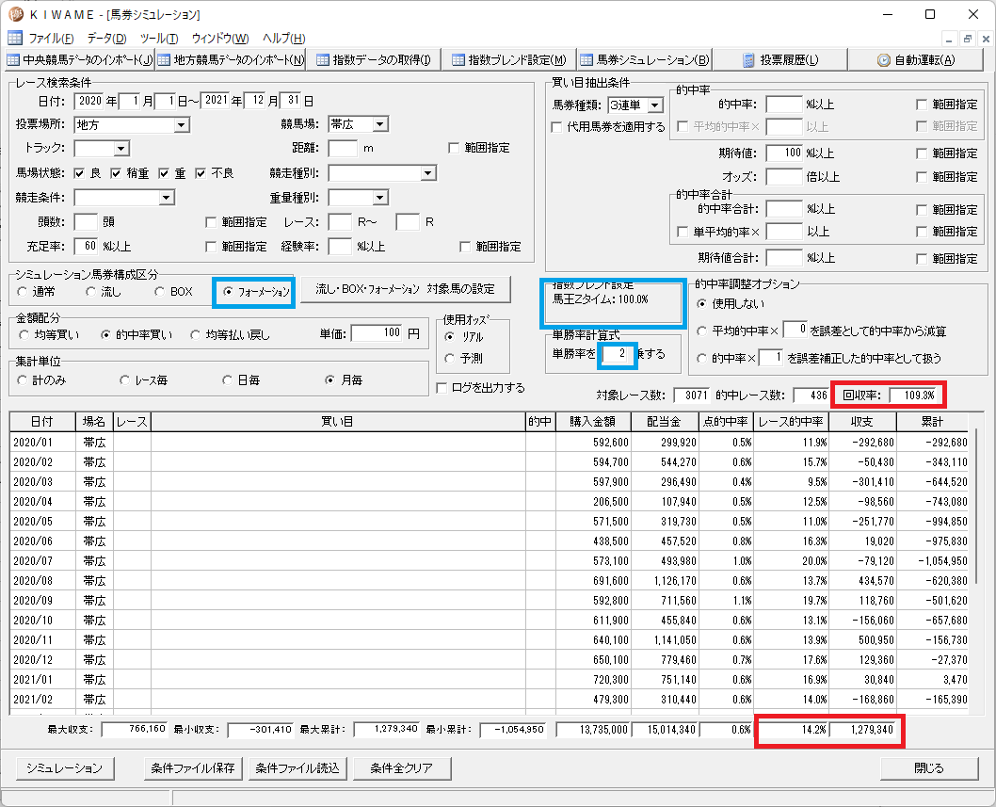The height and width of the screenshot is (807, 996).
Task: Check 範囲指定 for 期待値 row
Action: click(x=922, y=153)
